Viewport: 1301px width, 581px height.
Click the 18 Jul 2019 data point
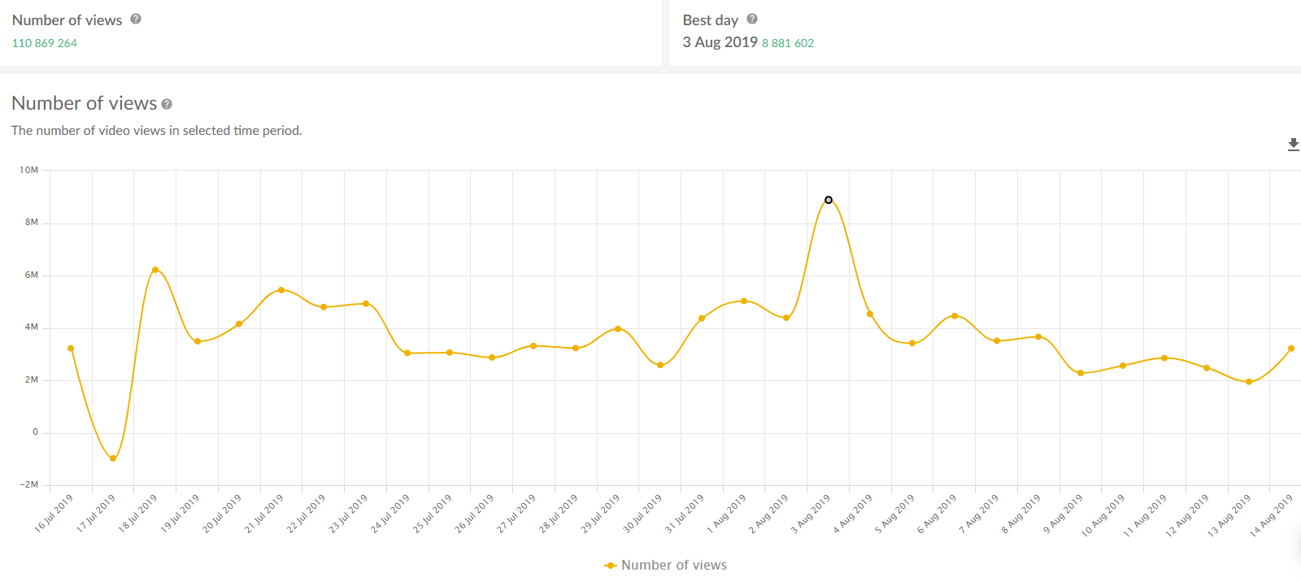pyautogui.click(x=155, y=270)
